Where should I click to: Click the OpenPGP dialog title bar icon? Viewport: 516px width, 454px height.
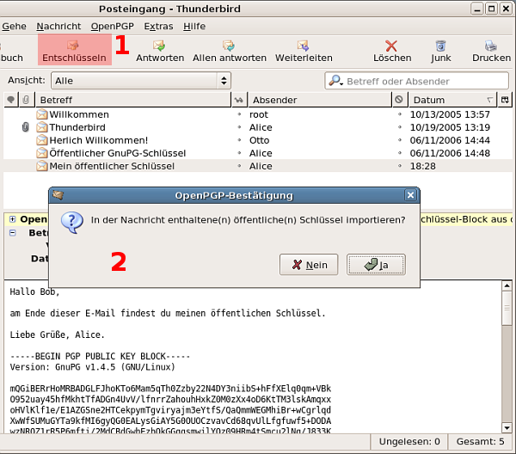click(58, 195)
